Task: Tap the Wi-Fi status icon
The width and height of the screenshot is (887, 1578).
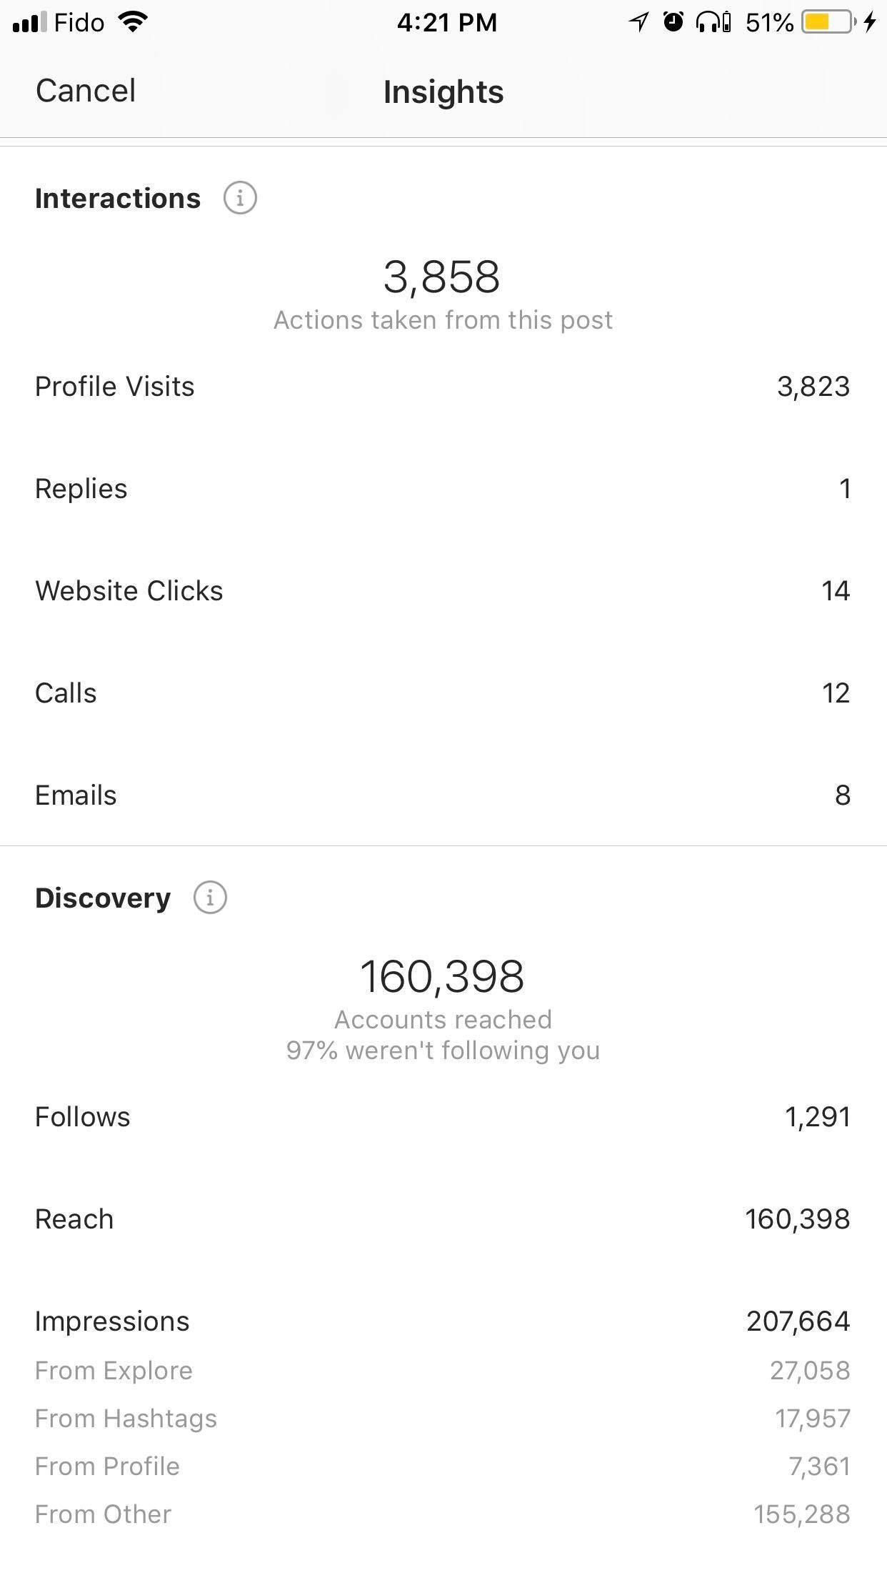Action: [x=132, y=22]
